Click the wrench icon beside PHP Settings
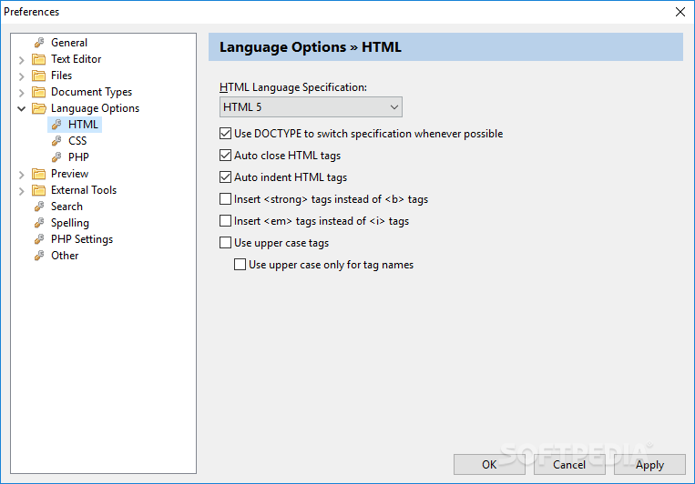The image size is (695, 484). click(x=39, y=239)
